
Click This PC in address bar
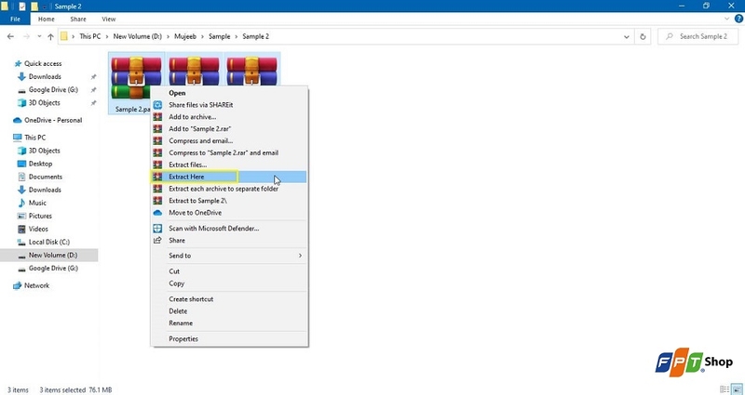pyautogui.click(x=89, y=36)
